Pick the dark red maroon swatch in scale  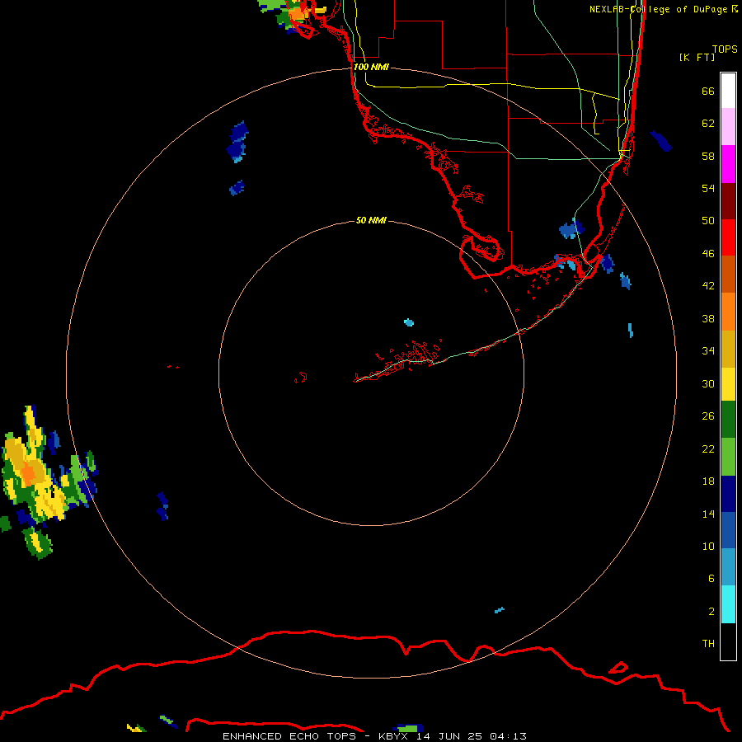(x=728, y=200)
